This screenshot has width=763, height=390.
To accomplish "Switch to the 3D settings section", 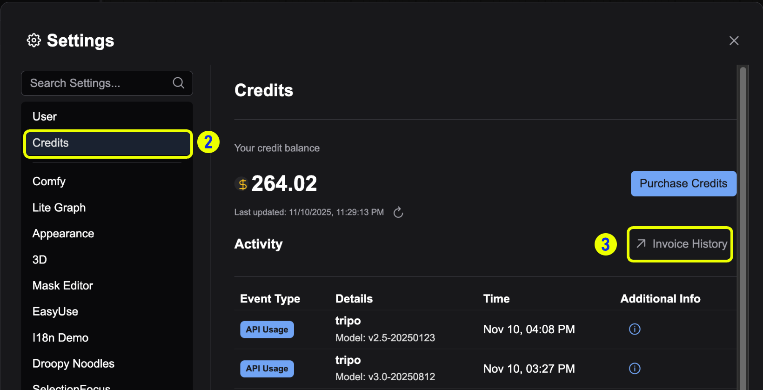I will (39, 259).
